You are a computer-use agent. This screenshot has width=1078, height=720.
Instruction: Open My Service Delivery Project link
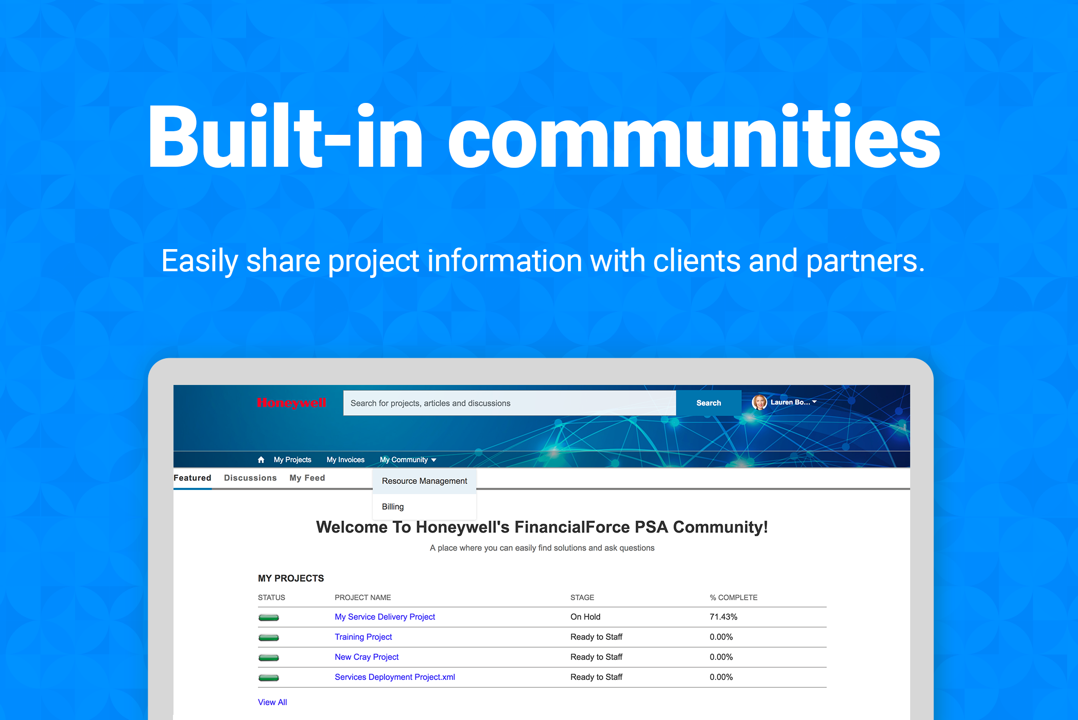385,617
